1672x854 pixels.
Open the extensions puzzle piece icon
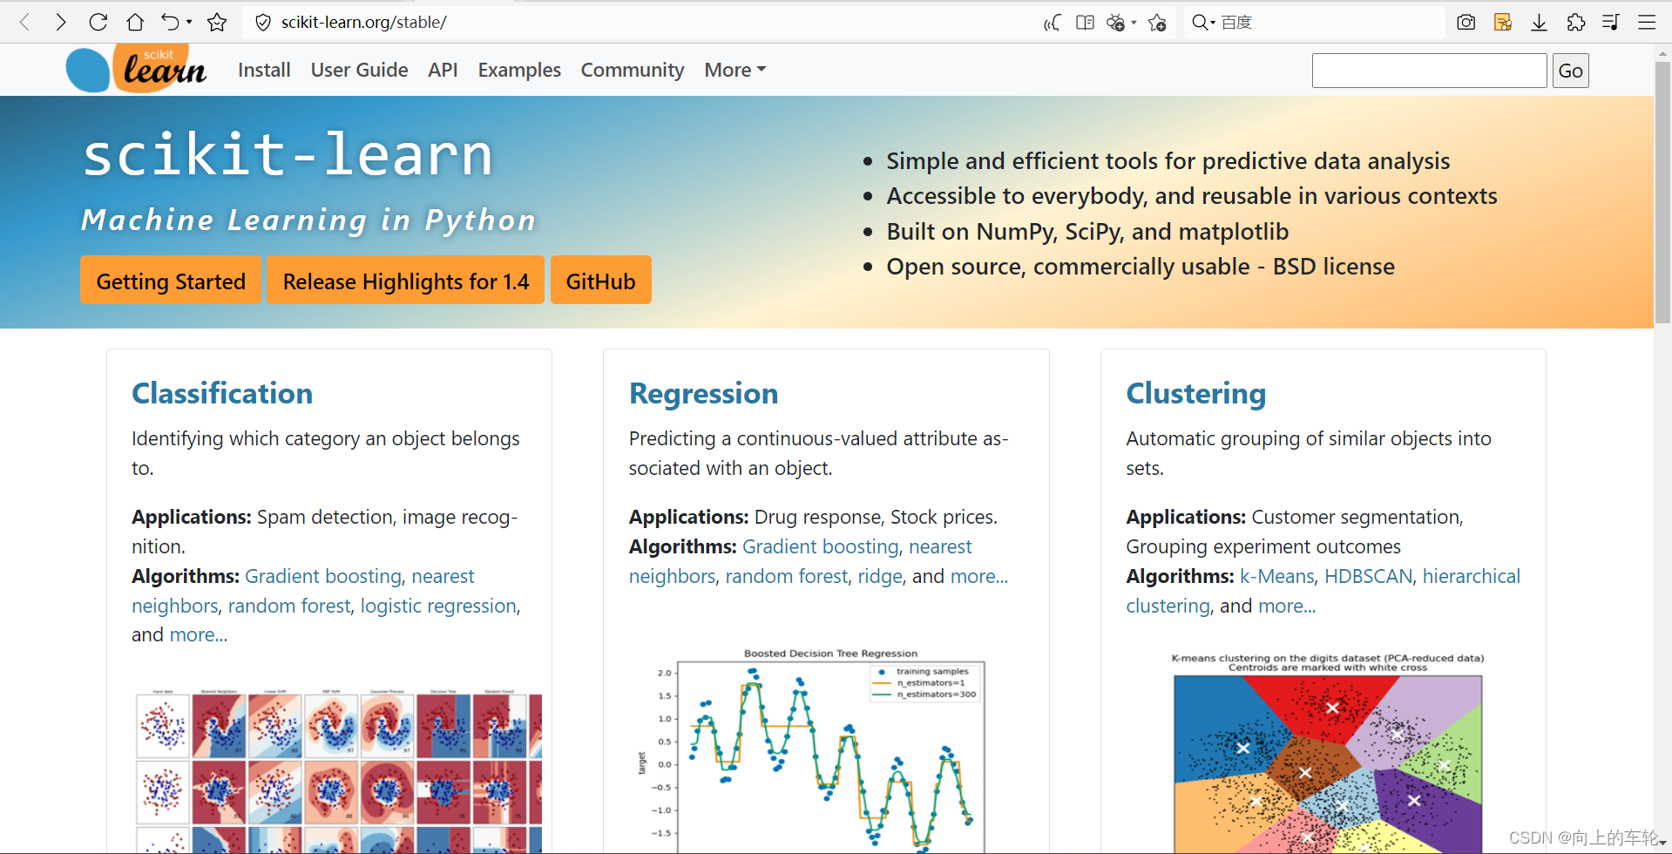[1575, 23]
